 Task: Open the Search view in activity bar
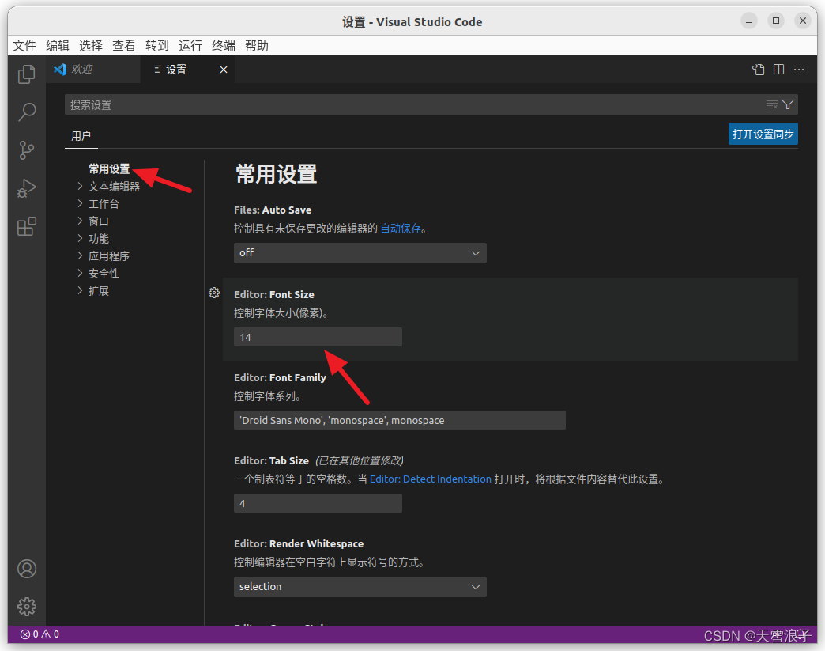(27, 112)
